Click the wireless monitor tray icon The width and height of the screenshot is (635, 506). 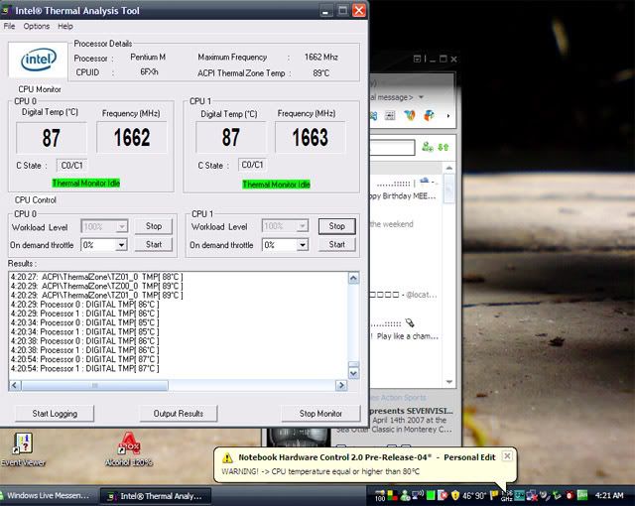pos(417,495)
